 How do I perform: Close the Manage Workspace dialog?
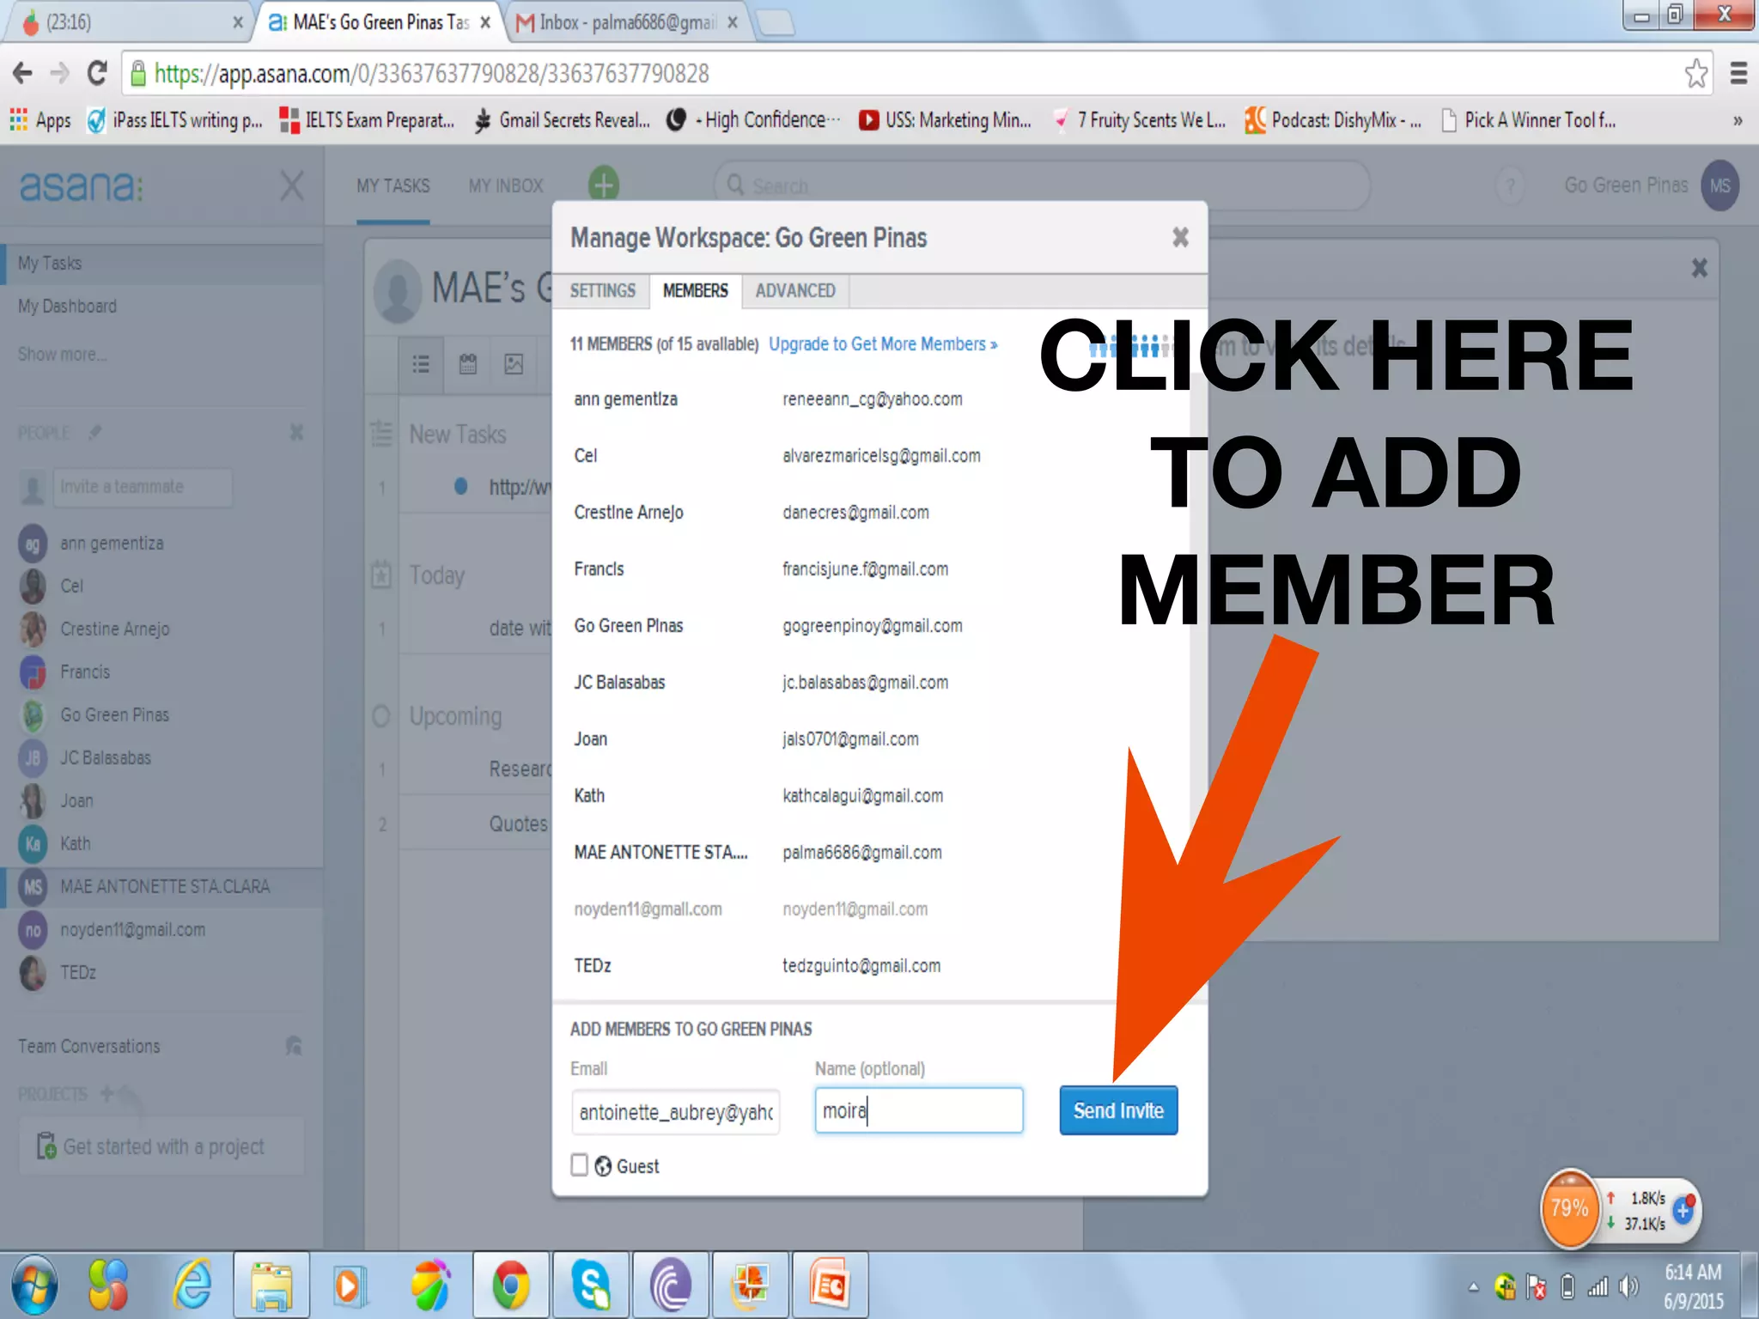click(x=1180, y=237)
